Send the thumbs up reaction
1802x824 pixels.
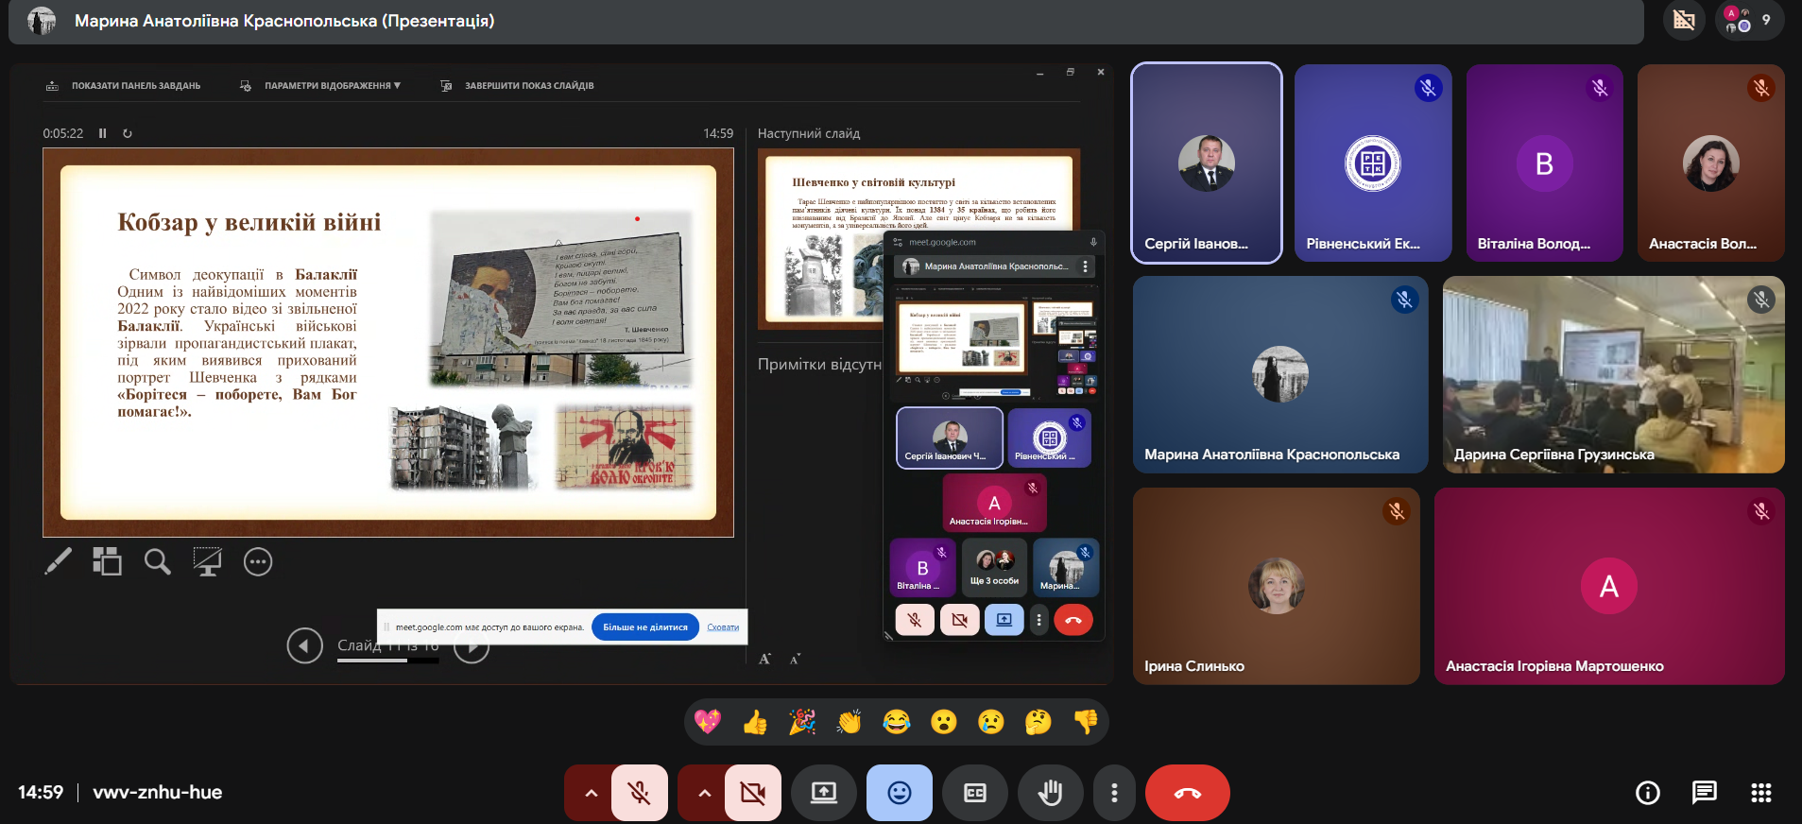[754, 723]
